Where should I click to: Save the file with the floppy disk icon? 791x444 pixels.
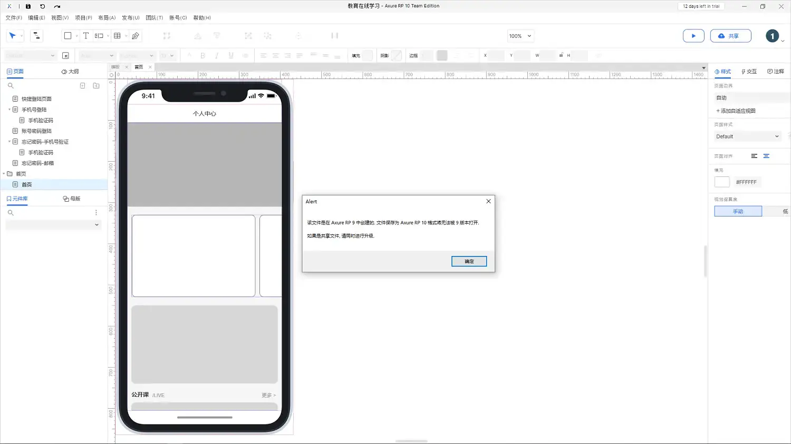tap(28, 6)
